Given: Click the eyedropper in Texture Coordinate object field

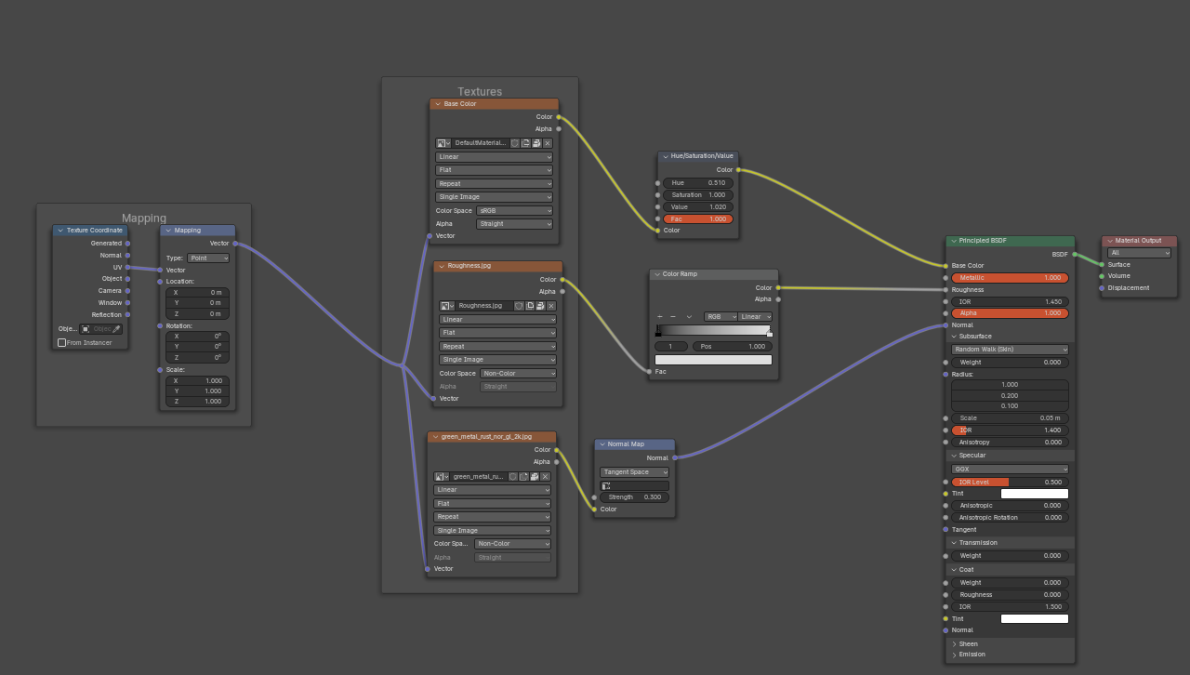Looking at the screenshot, I should click(116, 329).
